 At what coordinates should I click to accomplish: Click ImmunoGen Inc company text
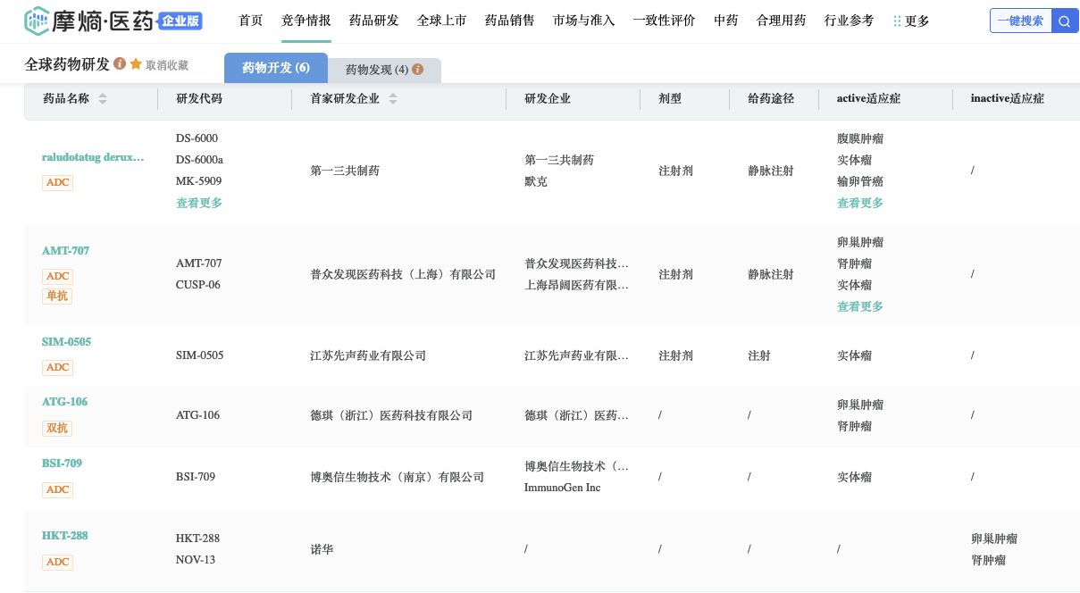click(x=563, y=488)
